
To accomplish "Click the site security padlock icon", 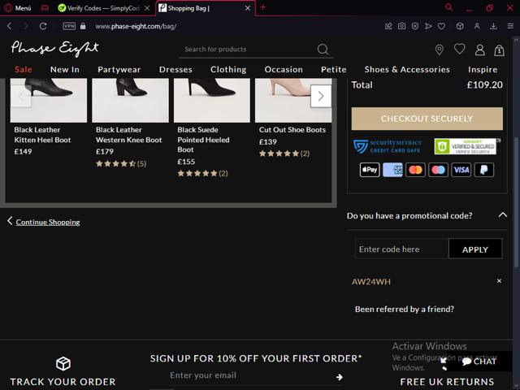I will (83, 26).
